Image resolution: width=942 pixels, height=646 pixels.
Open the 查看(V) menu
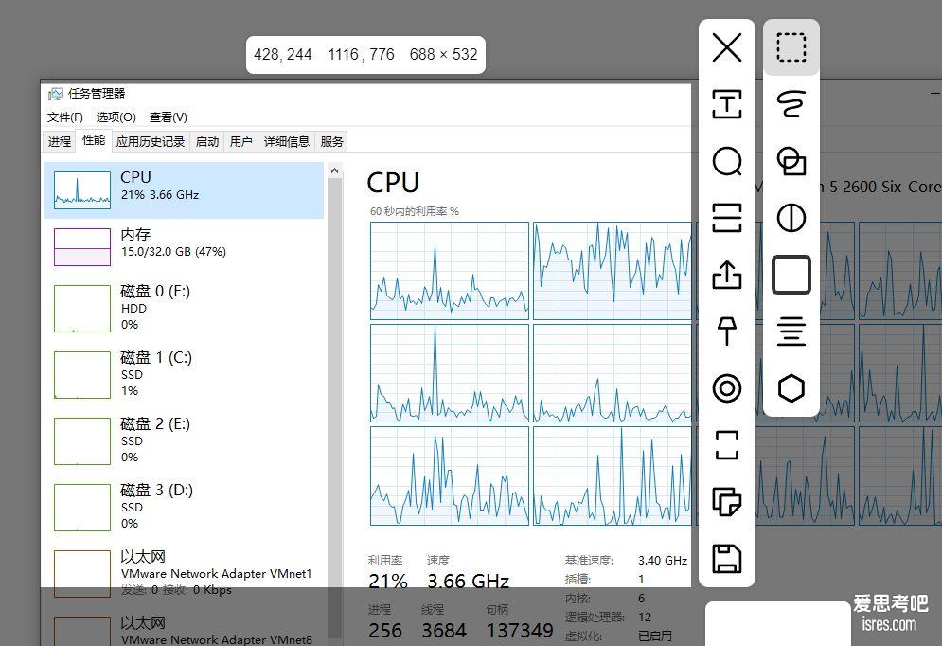(x=169, y=117)
